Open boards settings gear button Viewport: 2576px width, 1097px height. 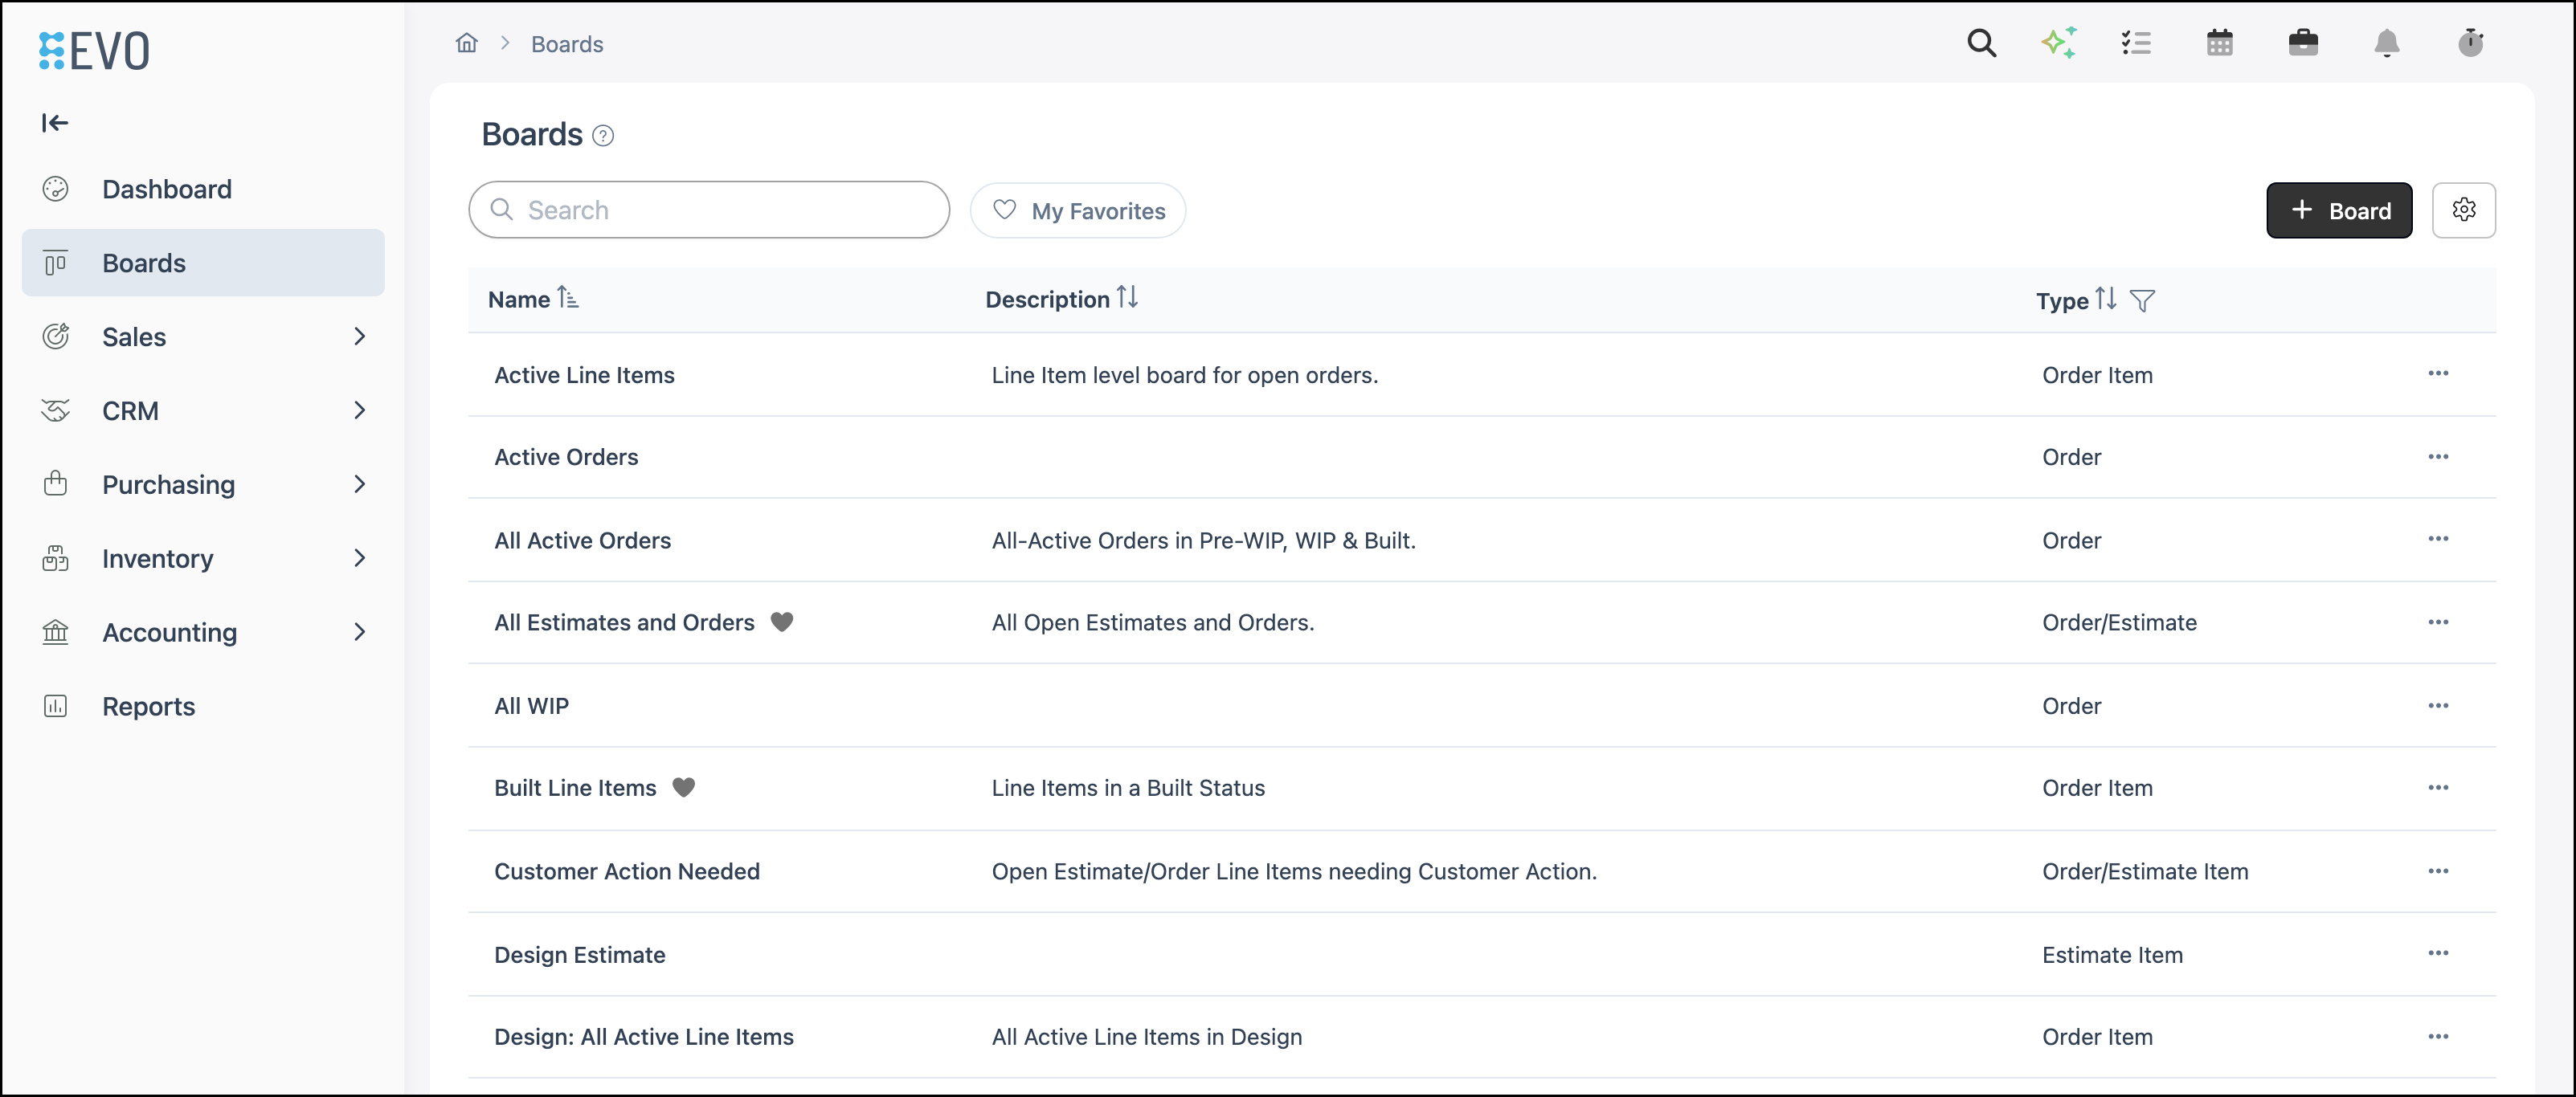click(2463, 210)
